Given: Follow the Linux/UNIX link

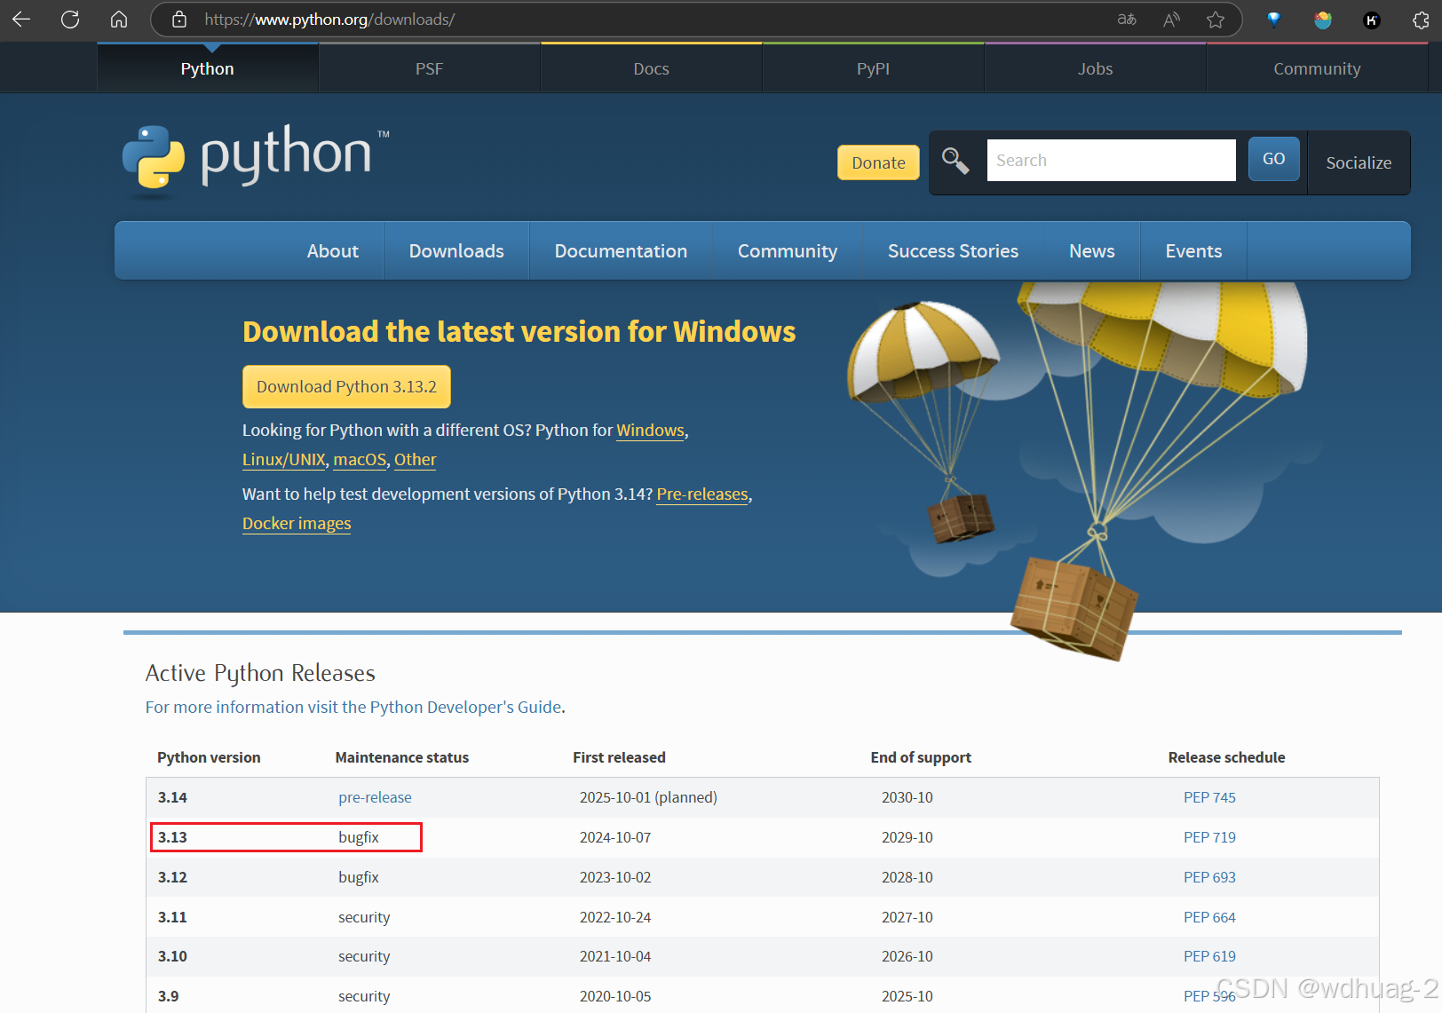Looking at the screenshot, I should pos(284,460).
